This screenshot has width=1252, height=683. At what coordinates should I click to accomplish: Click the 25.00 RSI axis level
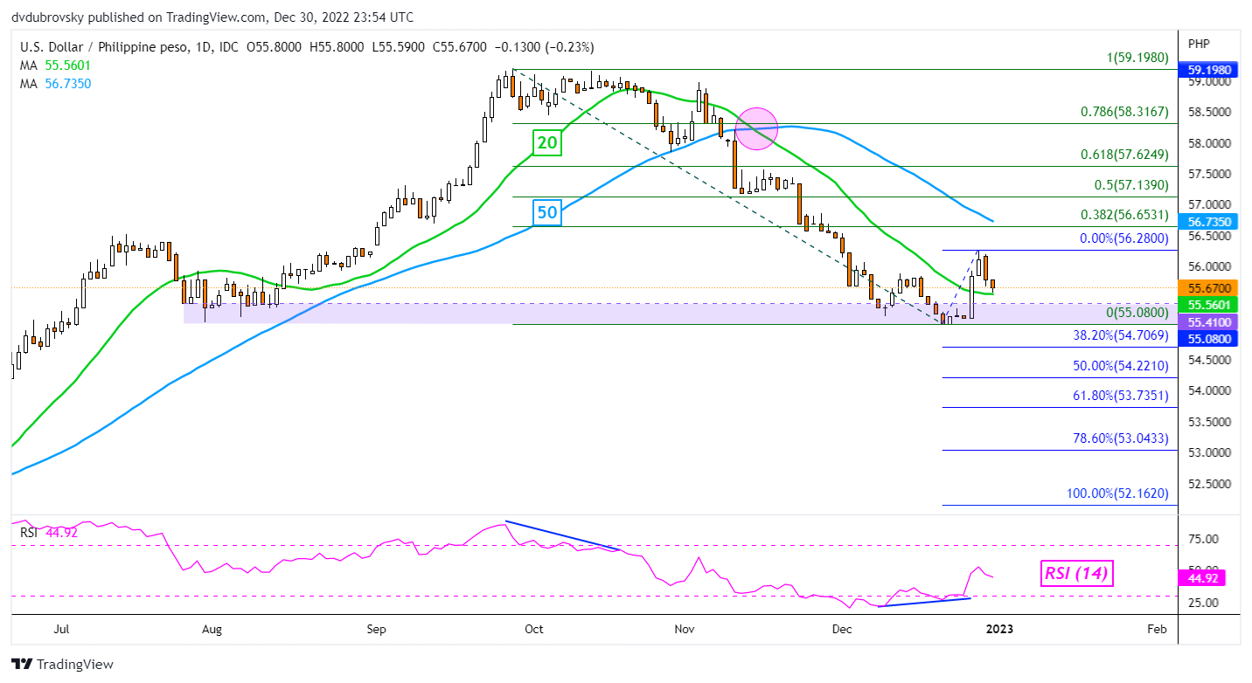[x=1202, y=603]
